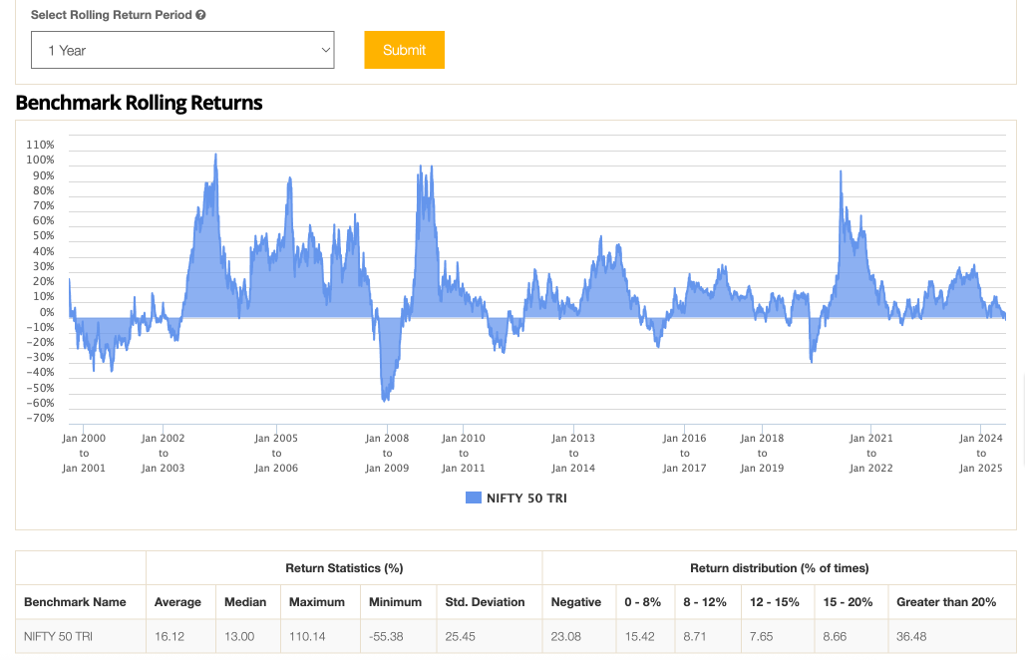Viewport: 1025px width, 660px height.
Task: Select the Median column header
Action: 245,602
